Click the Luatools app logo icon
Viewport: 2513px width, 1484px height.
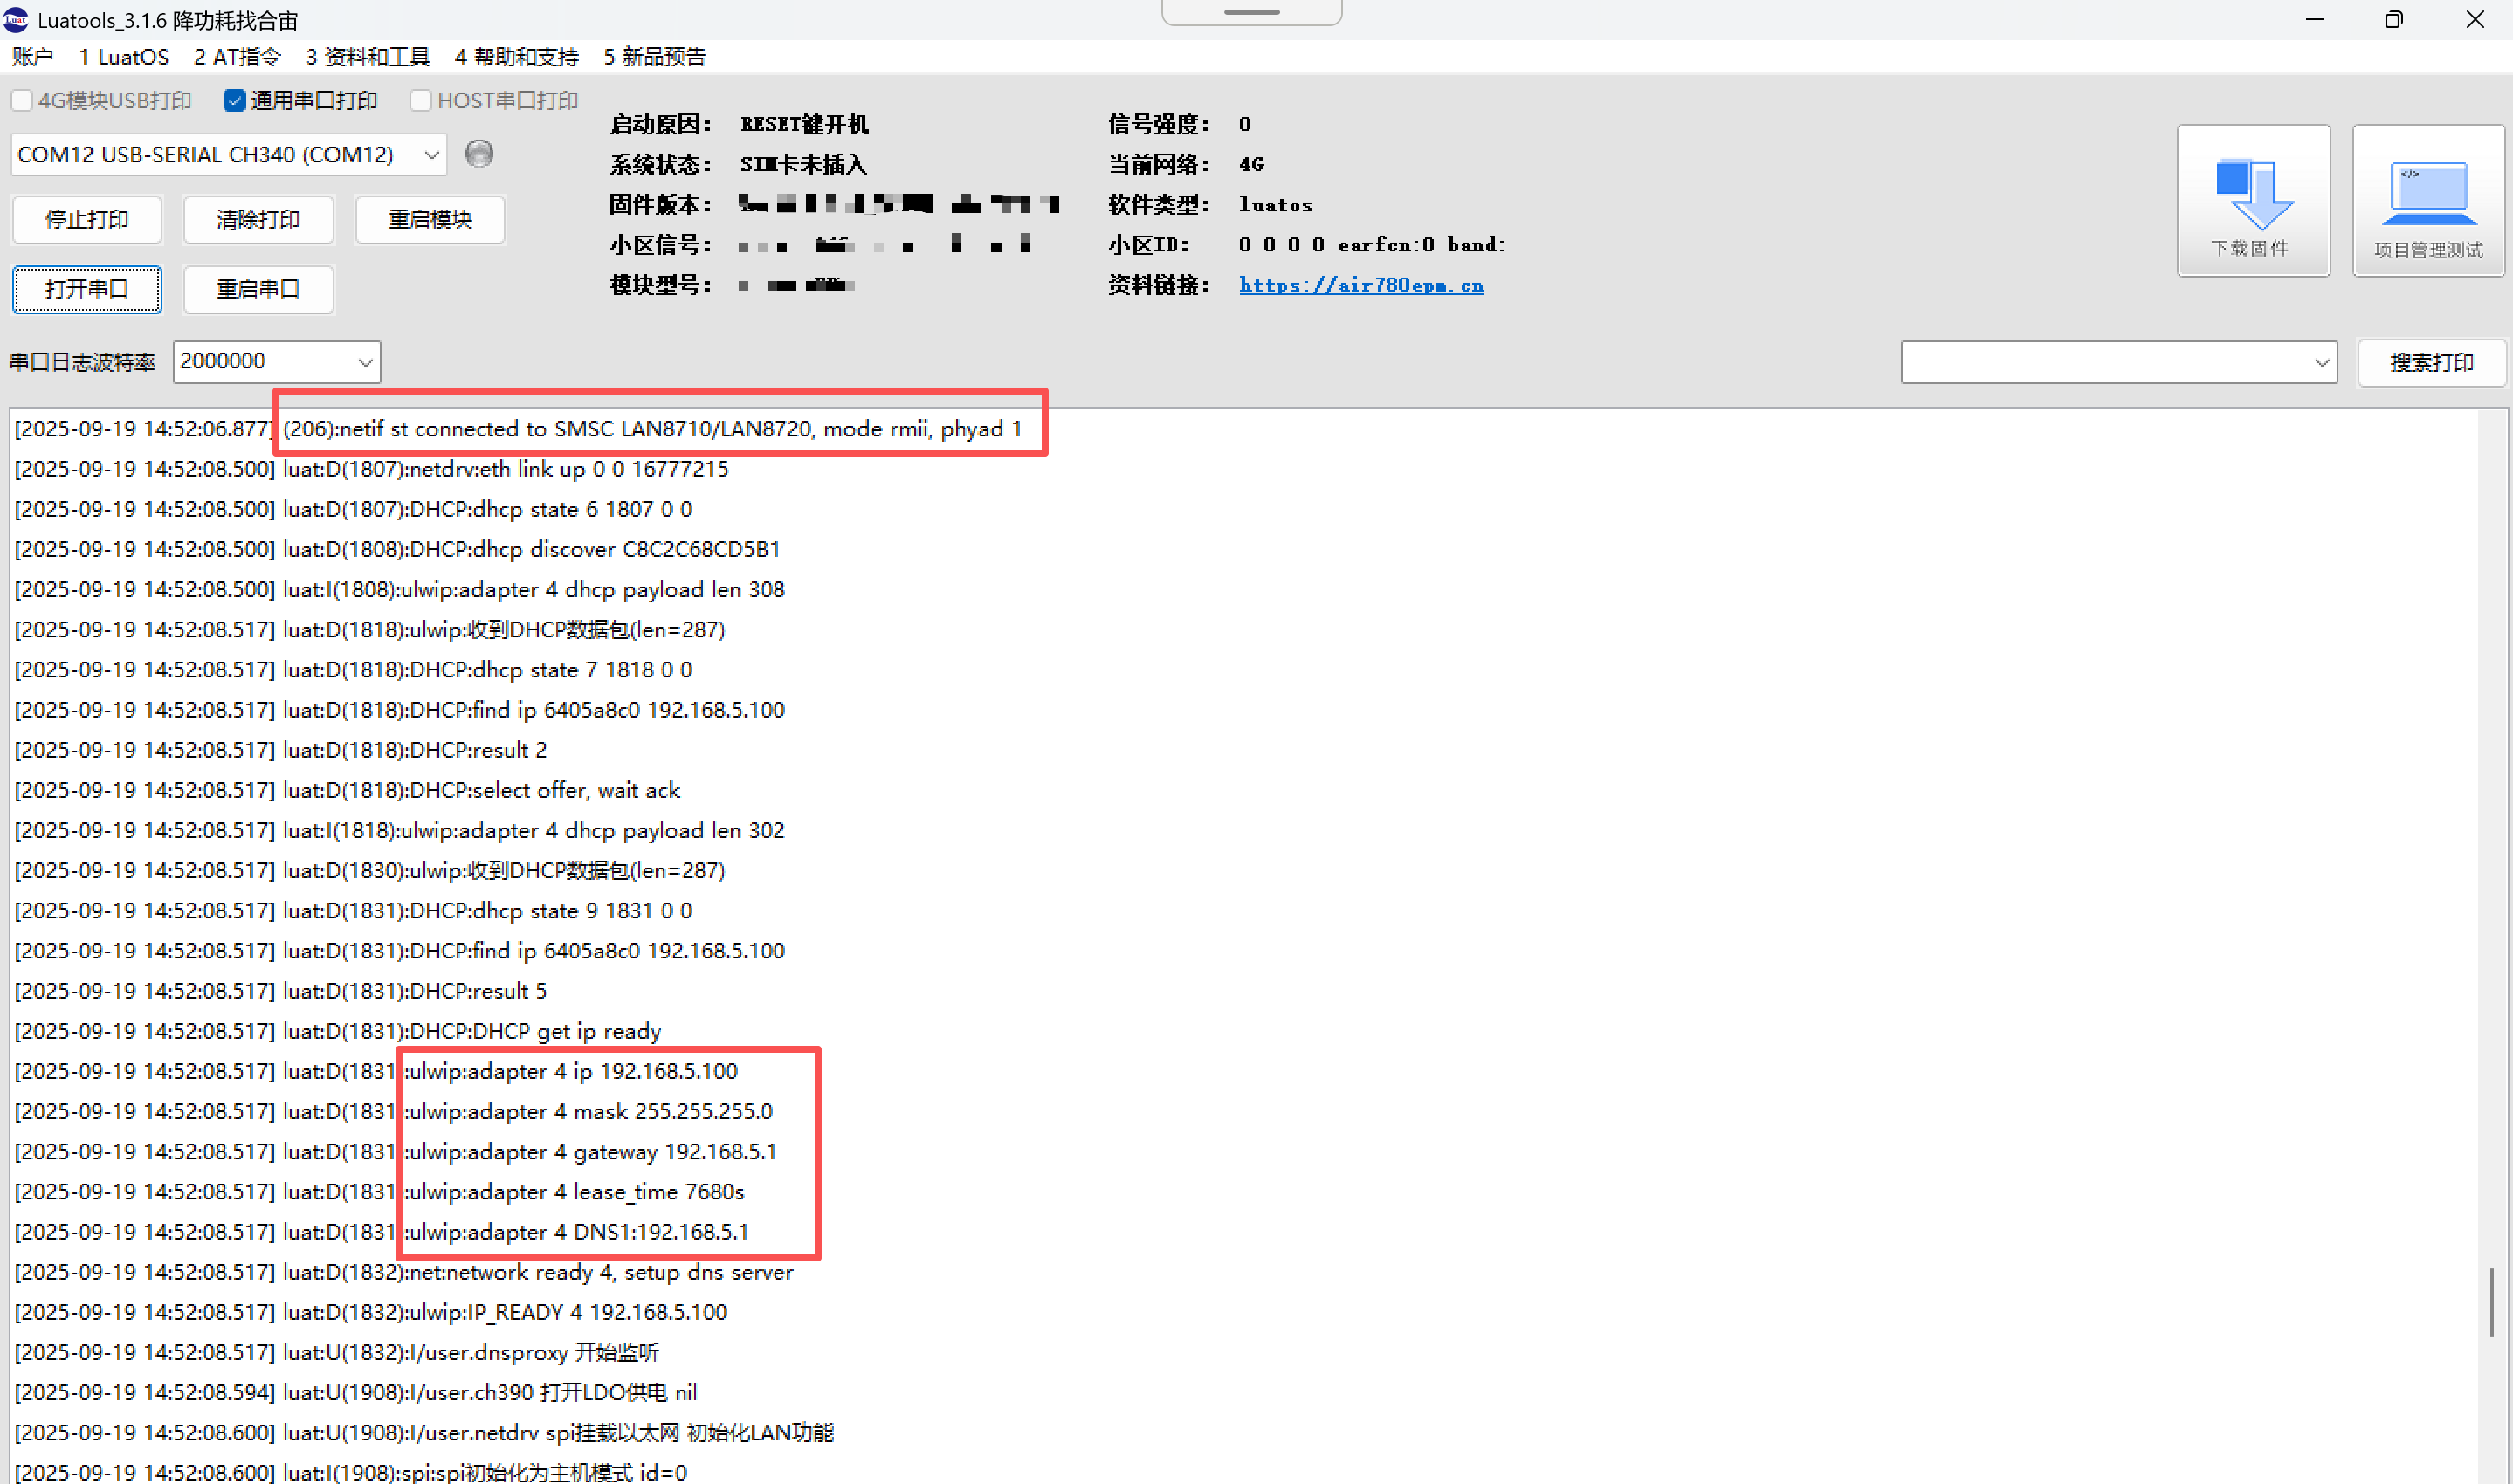coord(17,19)
